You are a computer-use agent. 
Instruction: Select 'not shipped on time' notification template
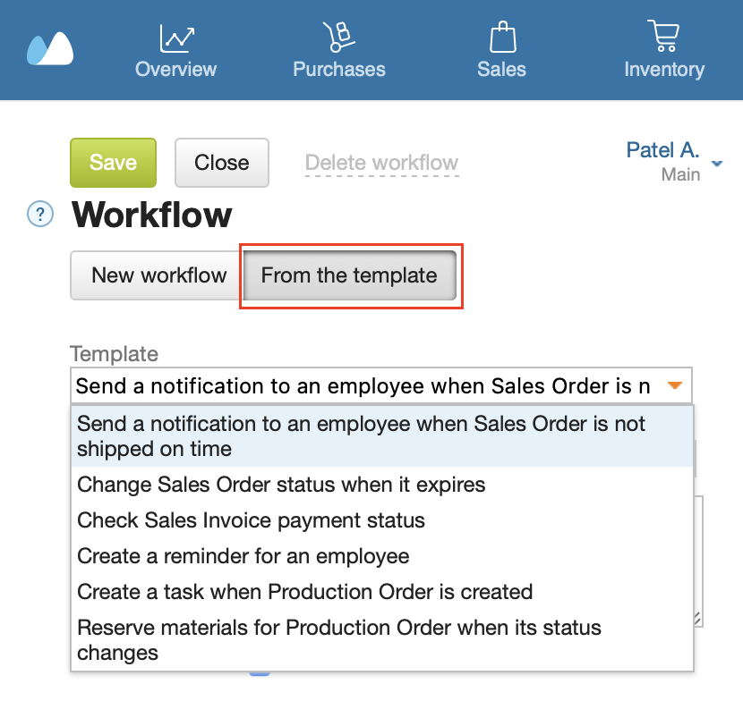tap(382, 436)
